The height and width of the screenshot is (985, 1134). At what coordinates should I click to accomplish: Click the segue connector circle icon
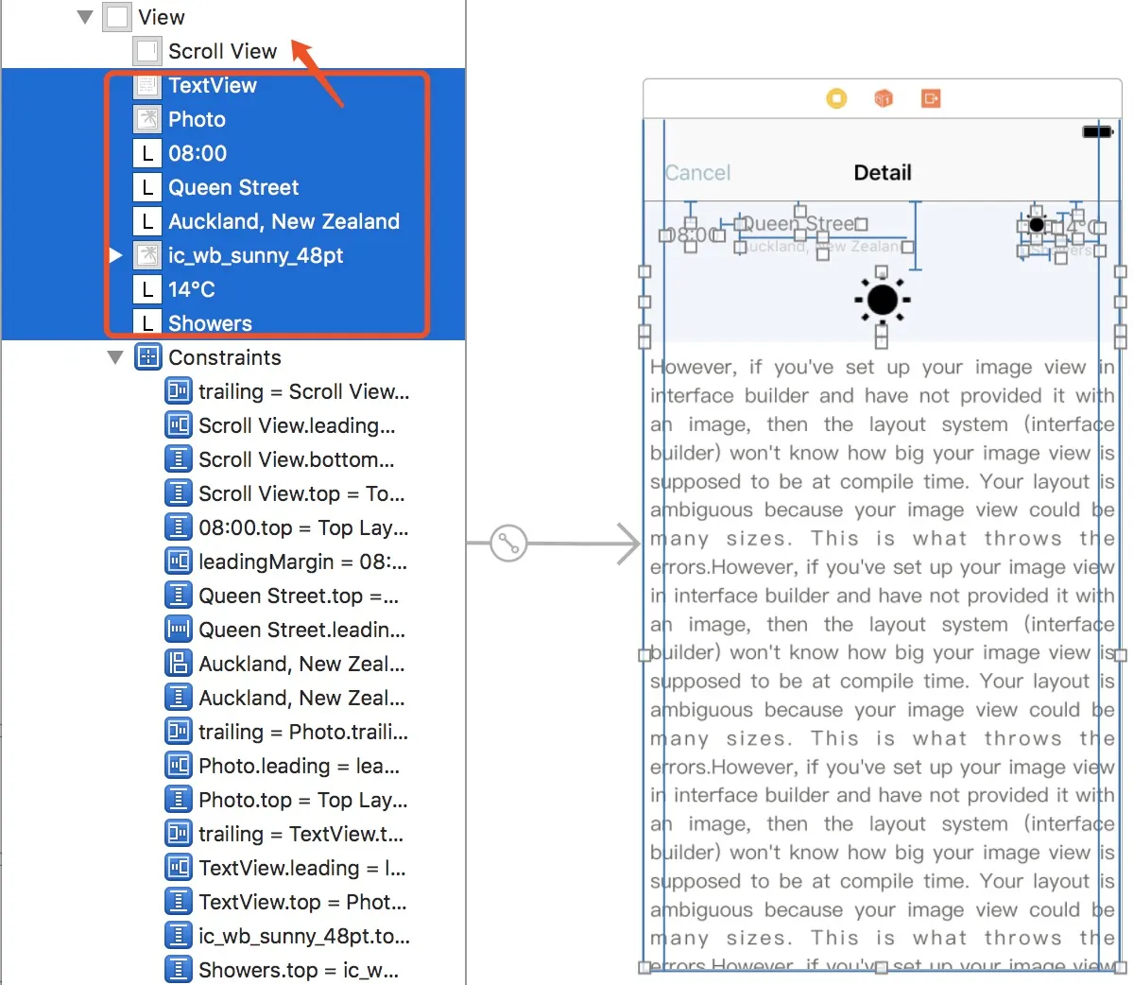pos(508,544)
